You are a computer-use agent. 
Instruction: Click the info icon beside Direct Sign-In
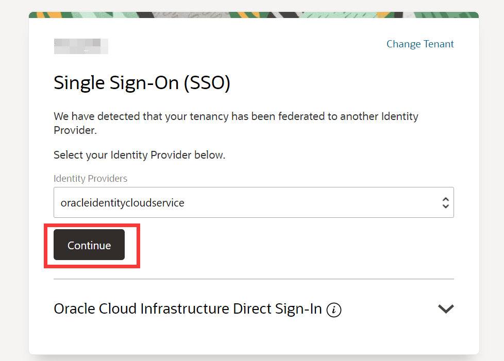click(333, 310)
